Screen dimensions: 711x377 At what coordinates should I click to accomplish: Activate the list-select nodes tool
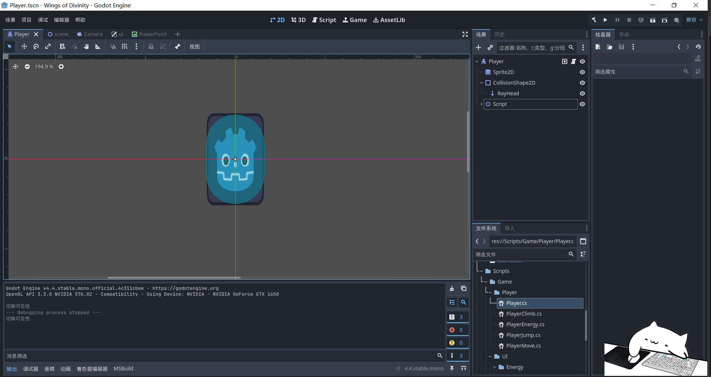point(62,46)
